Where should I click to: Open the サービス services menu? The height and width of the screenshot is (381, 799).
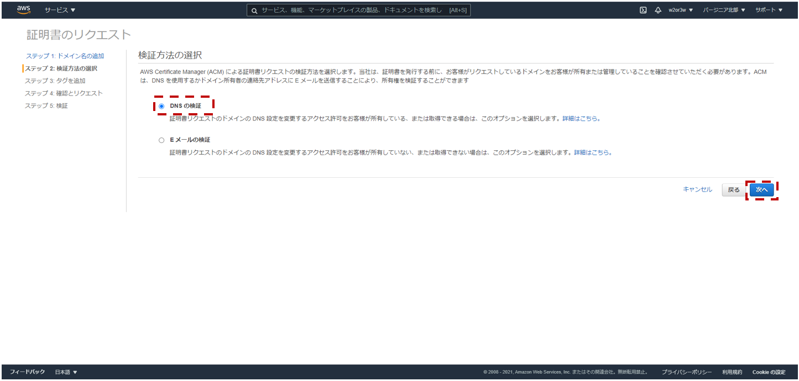(x=60, y=10)
